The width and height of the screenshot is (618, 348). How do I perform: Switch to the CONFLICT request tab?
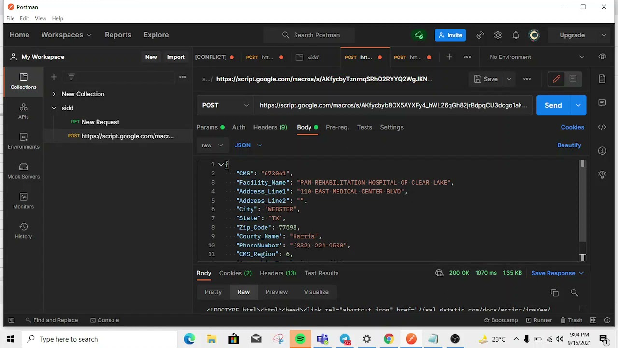(214, 57)
